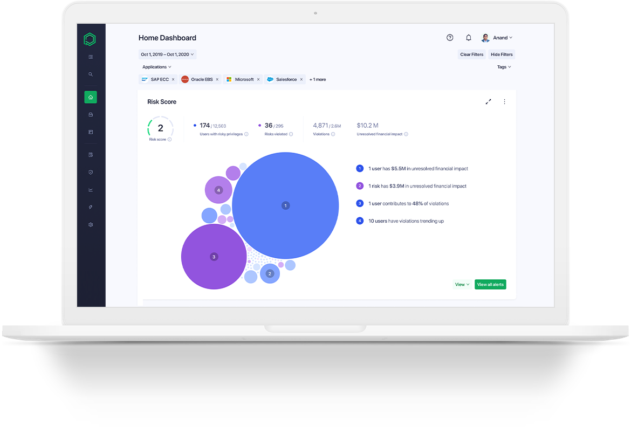This screenshot has width=631, height=433.
Task: Click the Clear Filters button
Action: pyautogui.click(x=471, y=54)
